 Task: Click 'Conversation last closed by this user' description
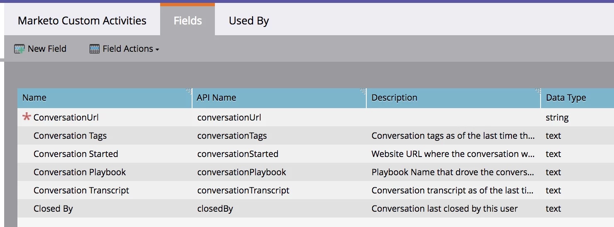tap(444, 209)
